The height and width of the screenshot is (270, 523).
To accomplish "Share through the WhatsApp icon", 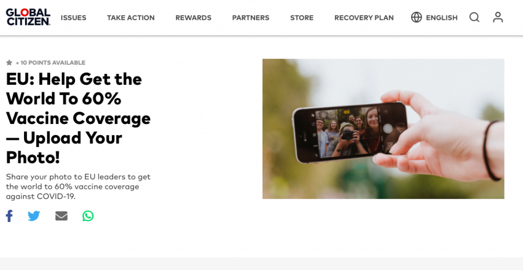I will pos(88,216).
